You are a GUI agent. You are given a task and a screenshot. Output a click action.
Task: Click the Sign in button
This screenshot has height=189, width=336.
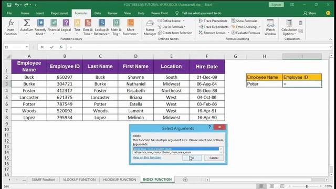coord(276,5)
